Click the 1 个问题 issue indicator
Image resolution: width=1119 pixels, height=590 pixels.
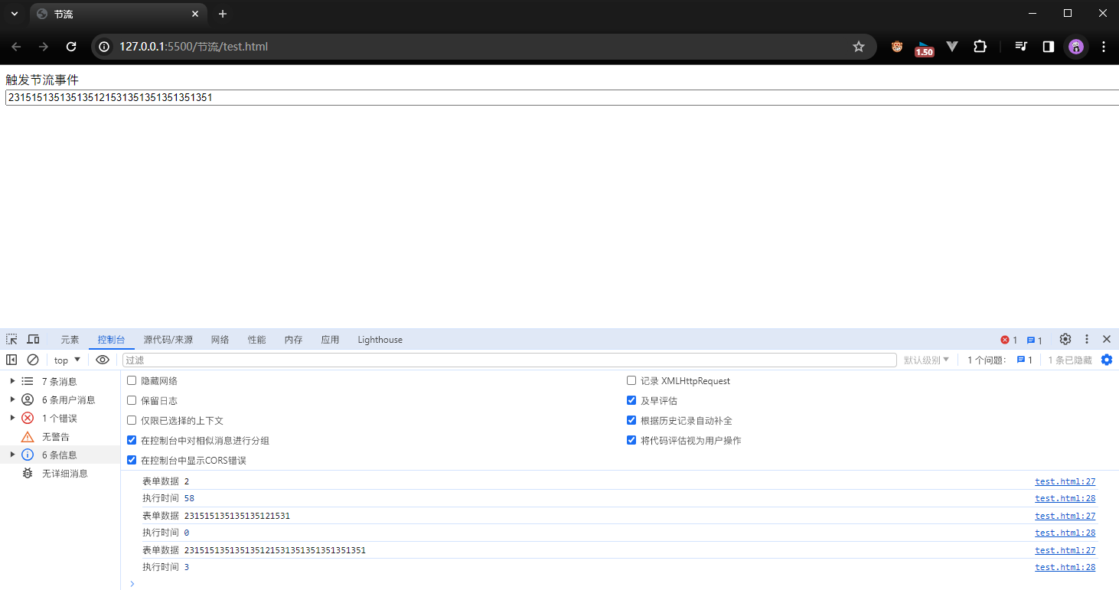[x=1000, y=360]
